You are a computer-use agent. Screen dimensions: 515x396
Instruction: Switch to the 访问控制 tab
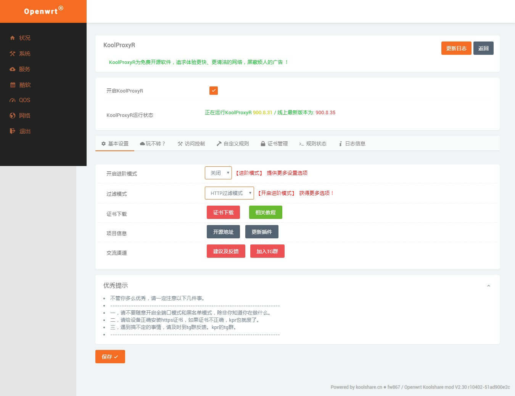click(x=191, y=144)
